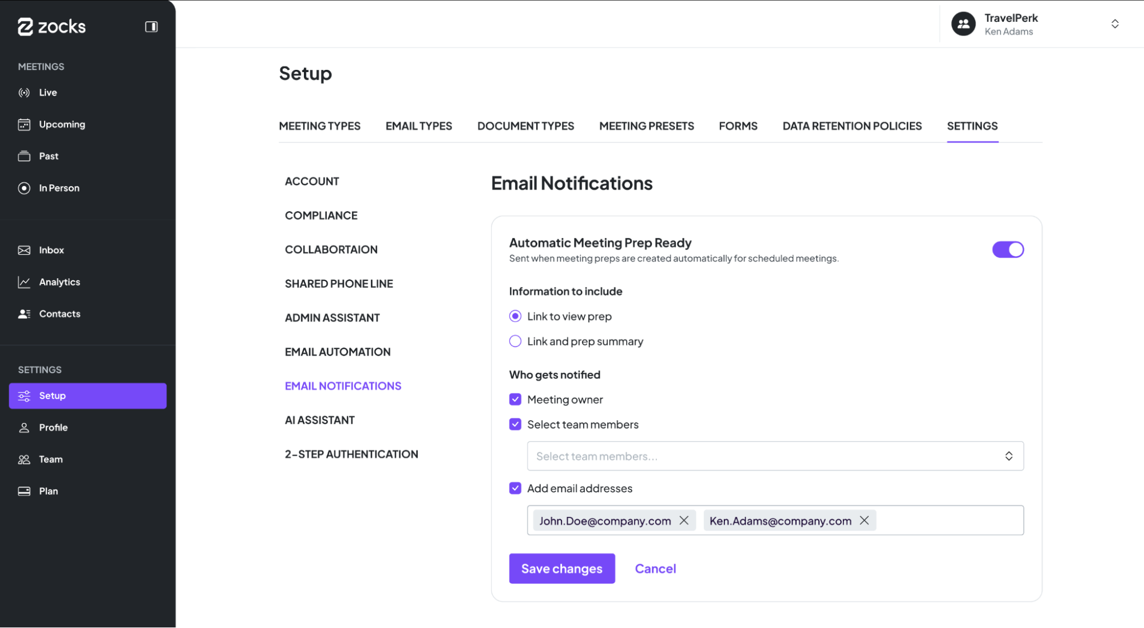
Task: Open the Team page via the people icon
Action: tap(24, 460)
